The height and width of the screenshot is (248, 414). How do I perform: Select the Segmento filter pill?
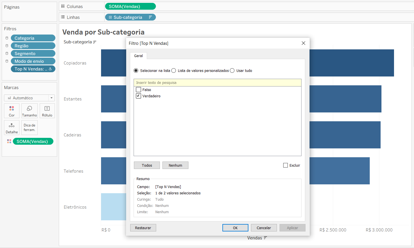coord(33,53)
